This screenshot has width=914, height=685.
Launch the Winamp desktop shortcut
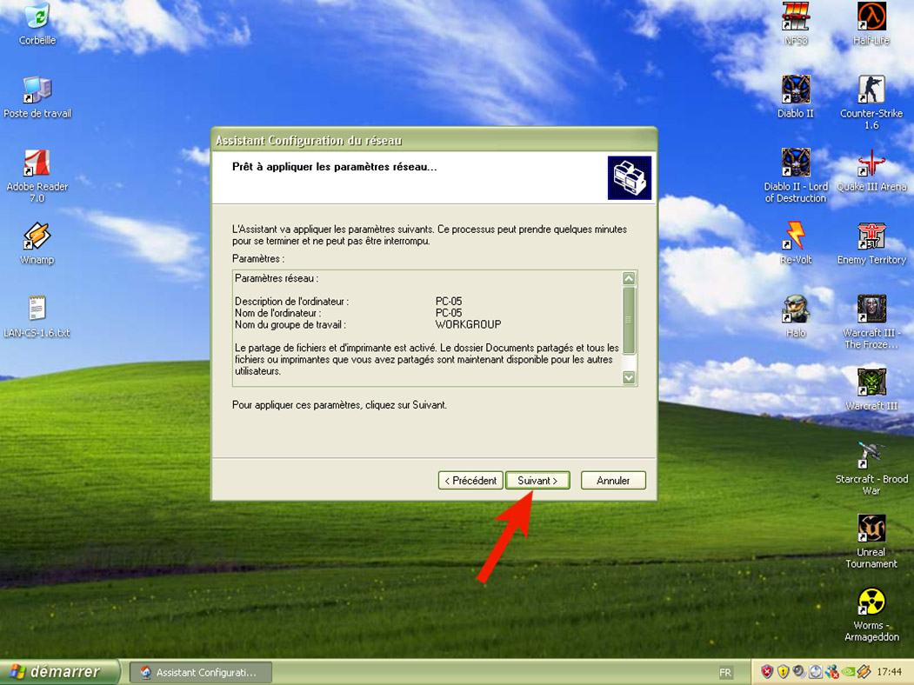[37, 236]
